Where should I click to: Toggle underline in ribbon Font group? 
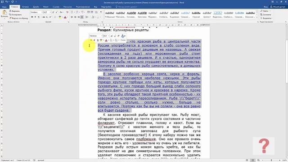pos(39,17)
